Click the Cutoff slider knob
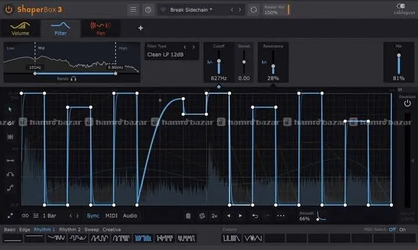Screen dimensions: 418x250 pos(219,61)
